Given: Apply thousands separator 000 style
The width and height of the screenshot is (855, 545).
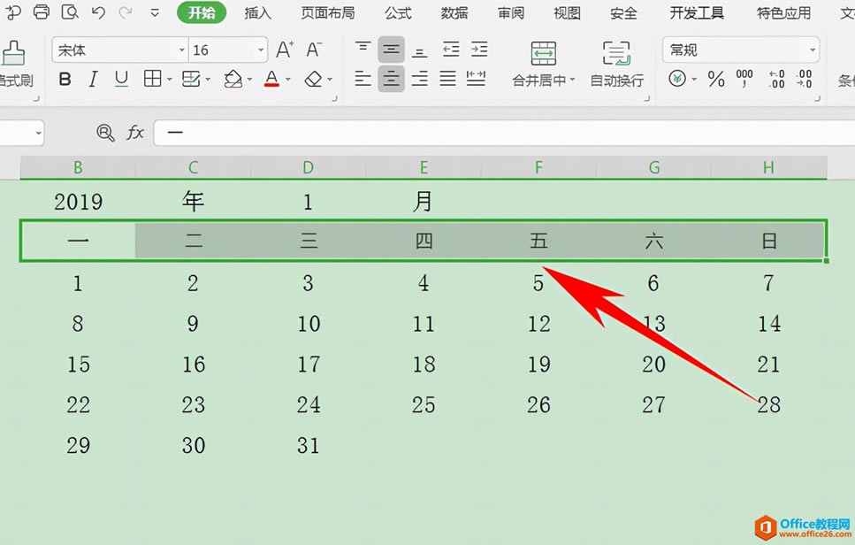Looking at the screenshot, I should 744,79.
